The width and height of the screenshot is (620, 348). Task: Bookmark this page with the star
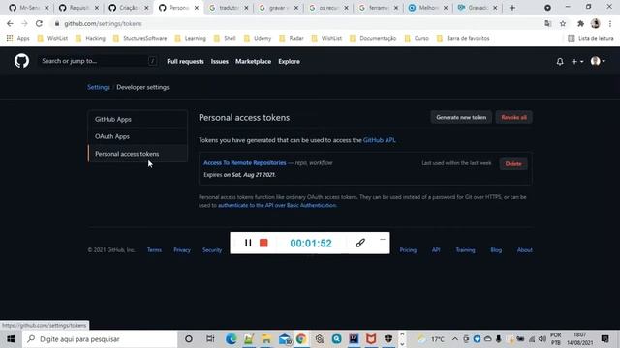(563, 23)
